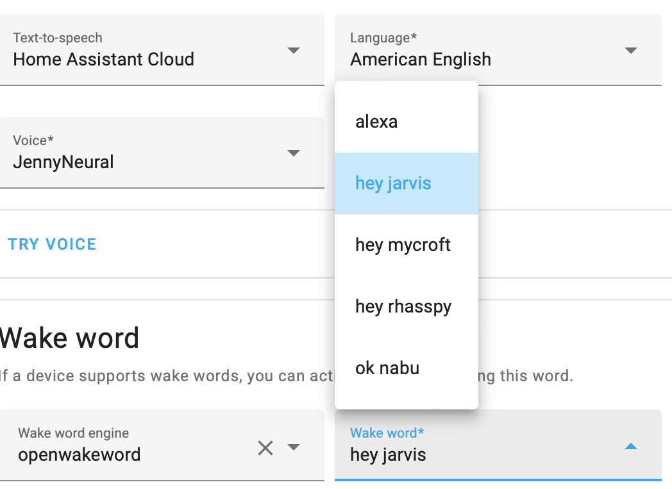Image resolution: width=672 pixels, height=489 pixels.
Task: Select 'ok nabu' as the wake word
Action: point(387,368)
